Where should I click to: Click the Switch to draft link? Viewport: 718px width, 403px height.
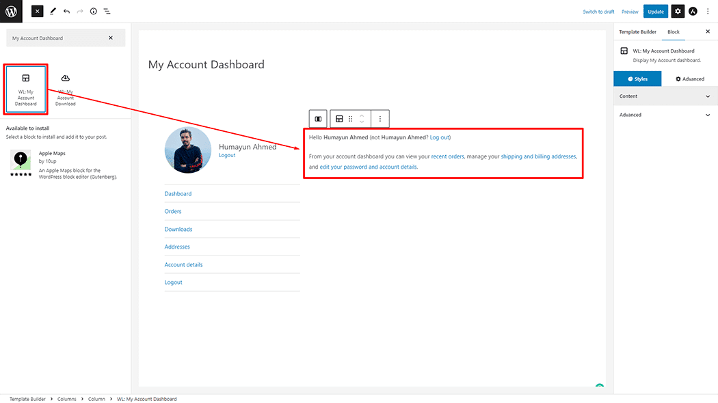(x=598, y=12)
